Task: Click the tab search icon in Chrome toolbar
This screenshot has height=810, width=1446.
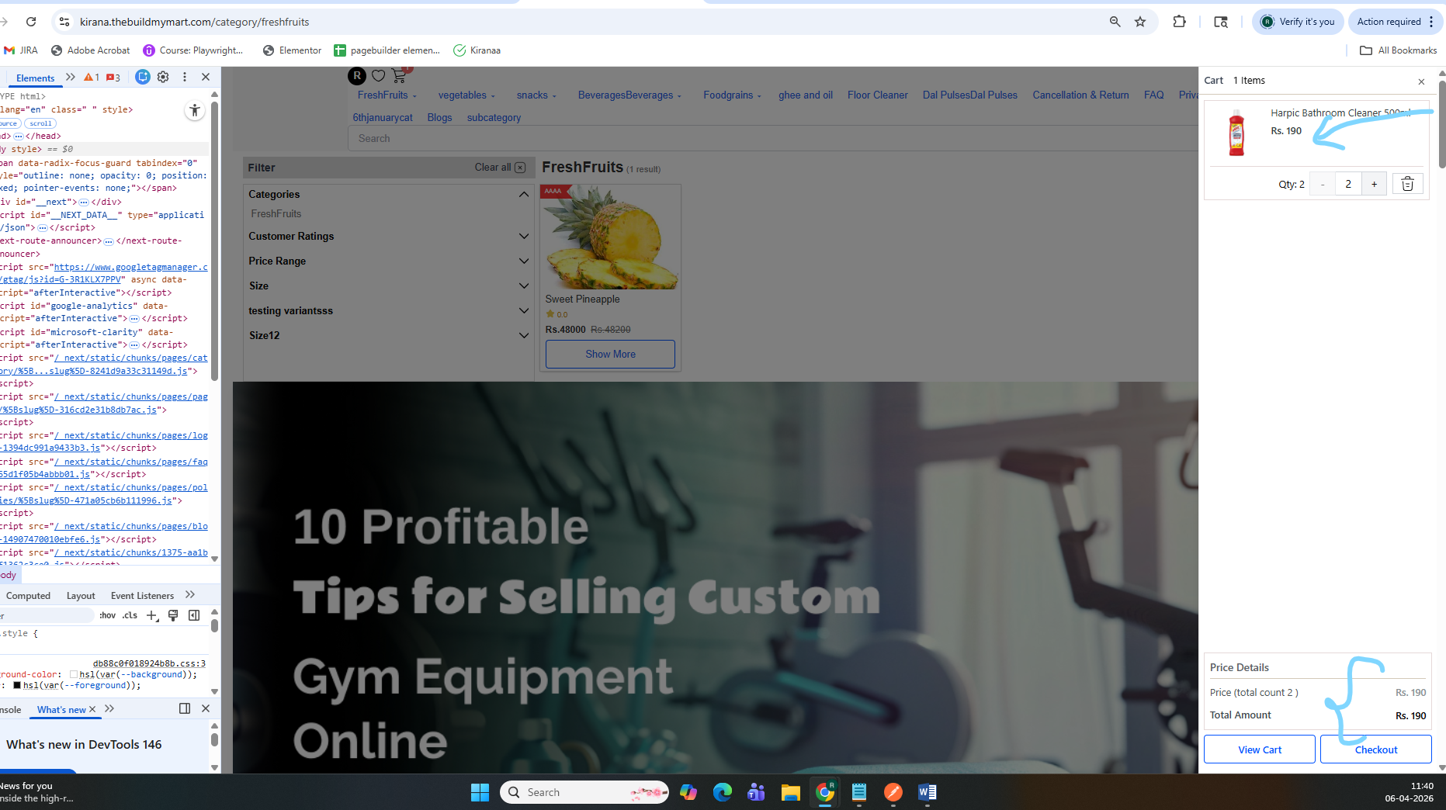Action: click(1221, 22)
